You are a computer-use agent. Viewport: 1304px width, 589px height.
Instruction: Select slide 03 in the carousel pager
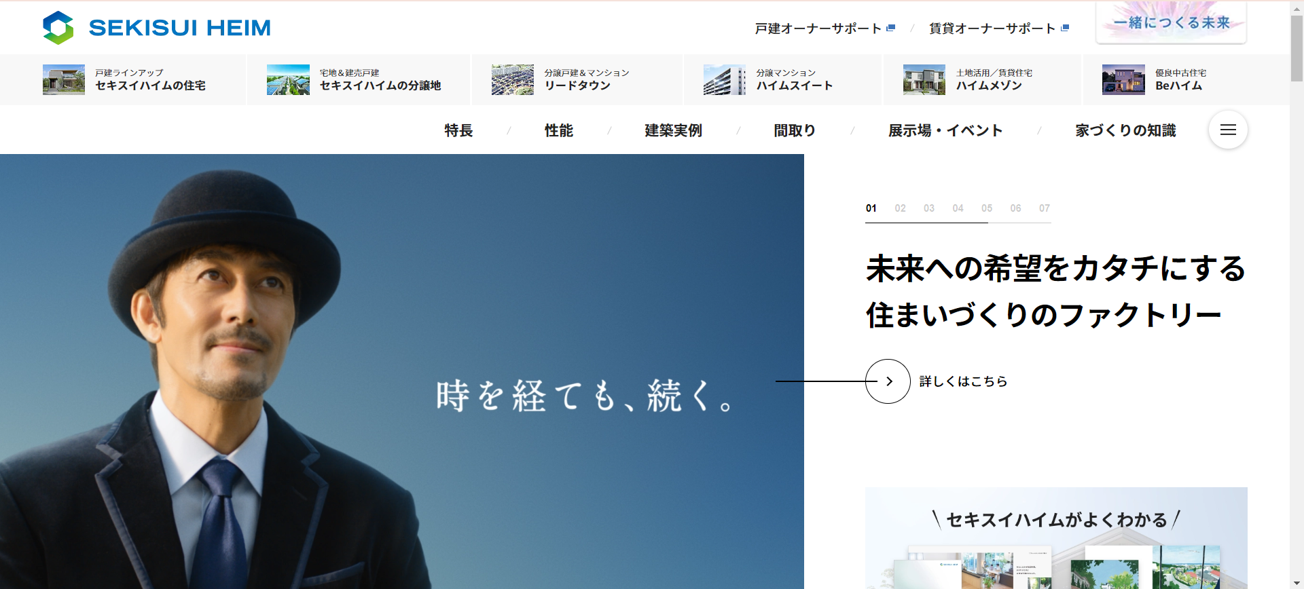coord(929,208)
